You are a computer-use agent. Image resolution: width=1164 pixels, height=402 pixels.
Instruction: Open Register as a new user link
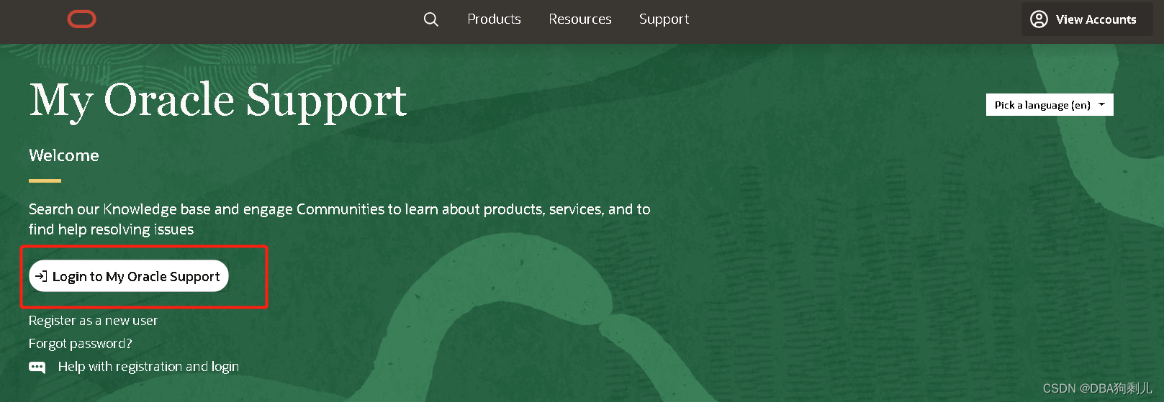[93, 321]
